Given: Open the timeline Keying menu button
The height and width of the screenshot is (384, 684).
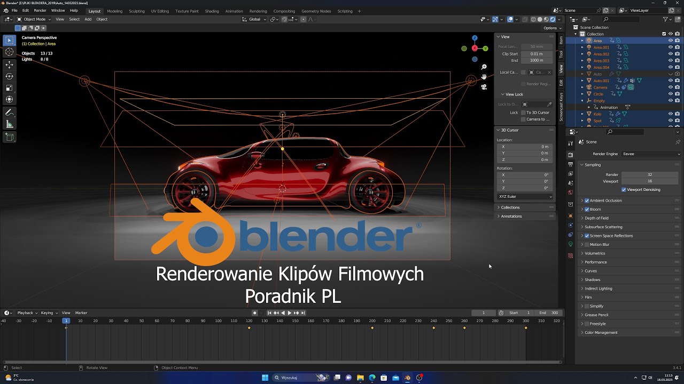Looking at the screenshot, I should point(49,313).
